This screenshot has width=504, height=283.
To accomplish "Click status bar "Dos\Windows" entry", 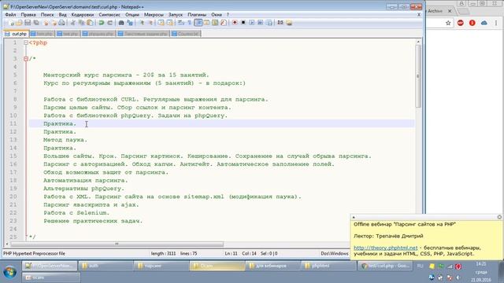I will tap(334, 253).
